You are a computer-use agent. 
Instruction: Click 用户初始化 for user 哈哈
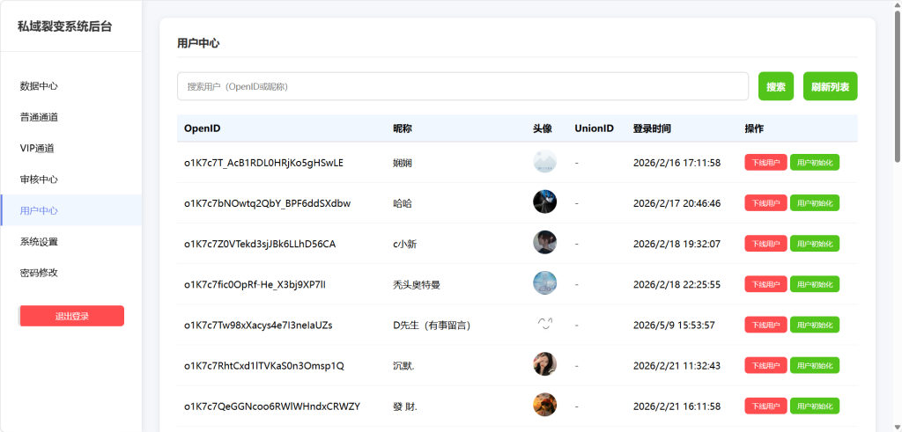815,202
